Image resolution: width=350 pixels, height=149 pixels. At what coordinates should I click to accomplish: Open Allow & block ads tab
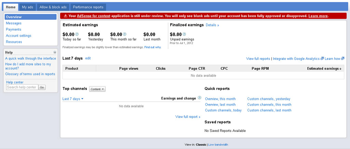[x=53, y=7]
